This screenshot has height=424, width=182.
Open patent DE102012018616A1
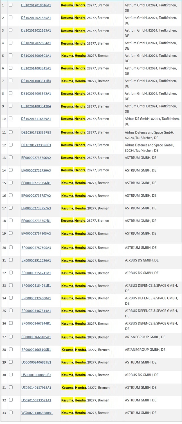36,5
